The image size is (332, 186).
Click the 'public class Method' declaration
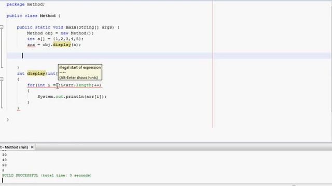point(33,16)
